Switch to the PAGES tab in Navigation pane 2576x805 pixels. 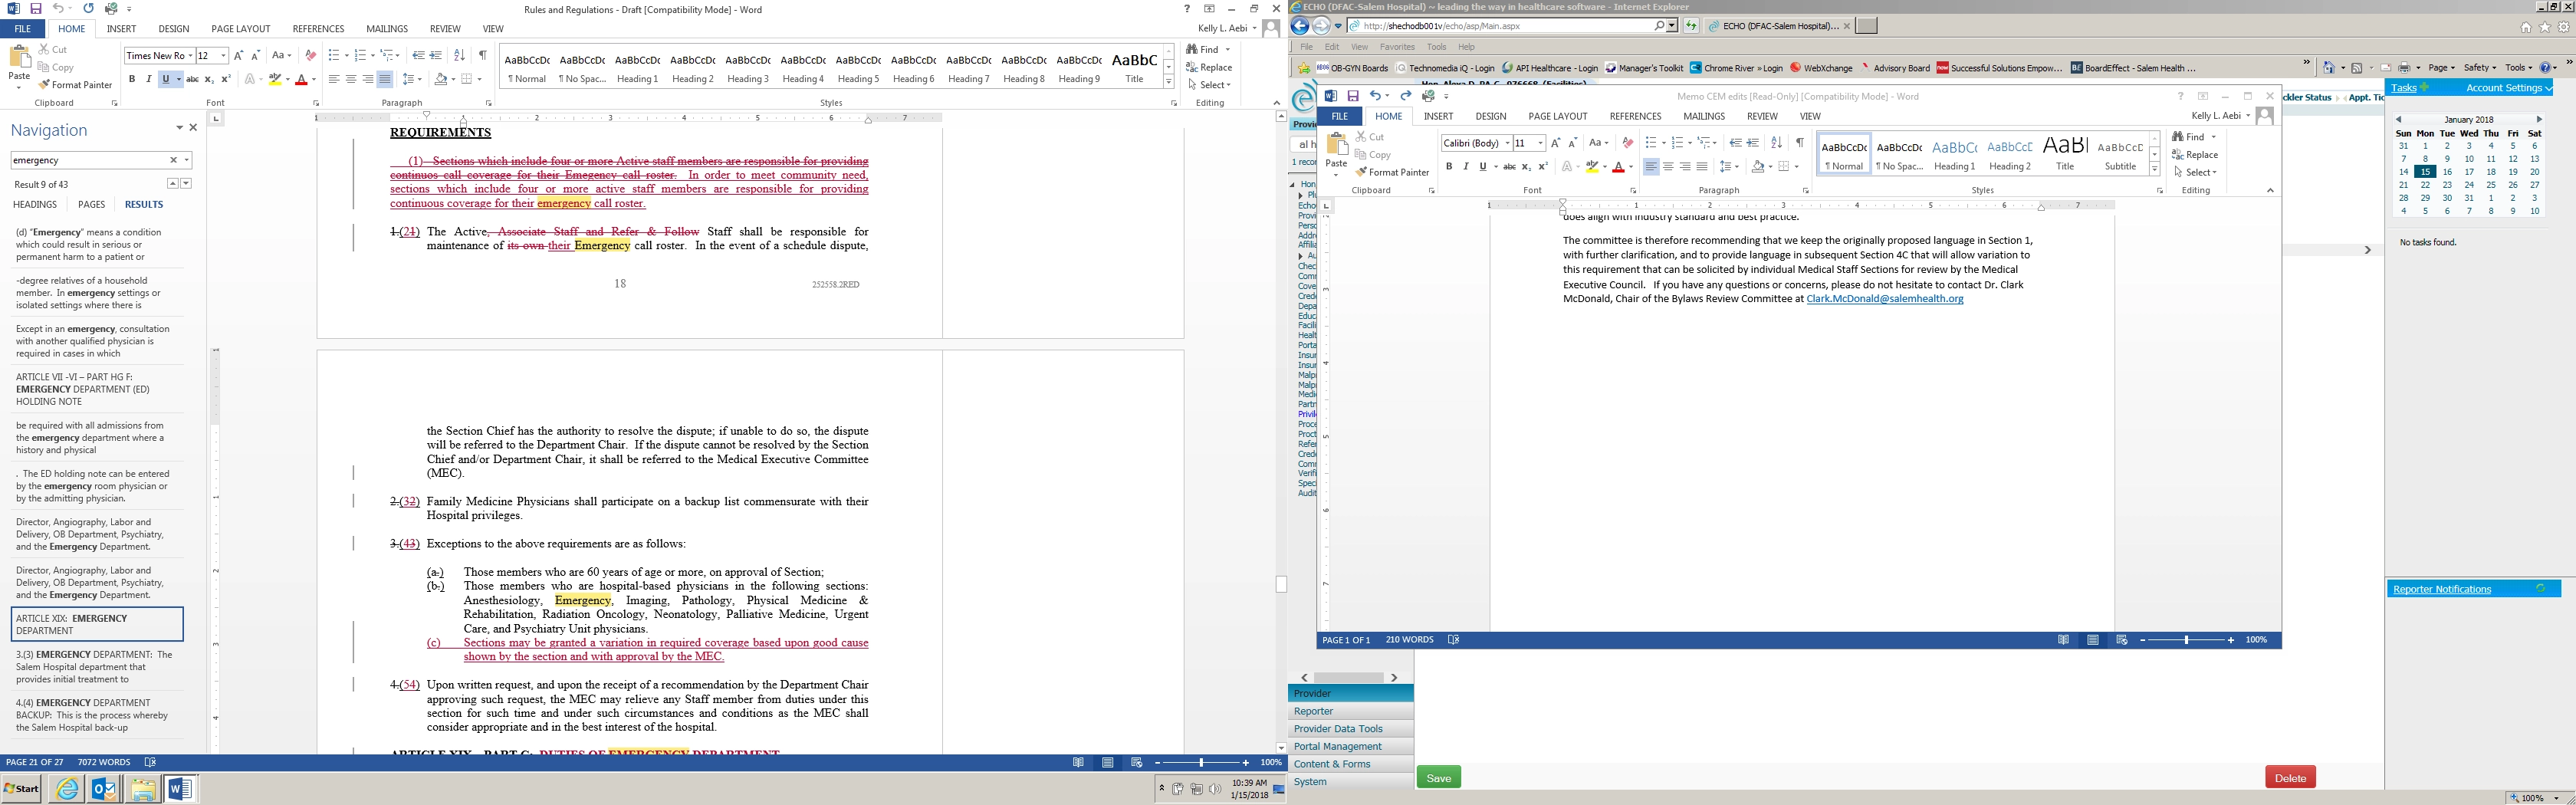point(91,204)
